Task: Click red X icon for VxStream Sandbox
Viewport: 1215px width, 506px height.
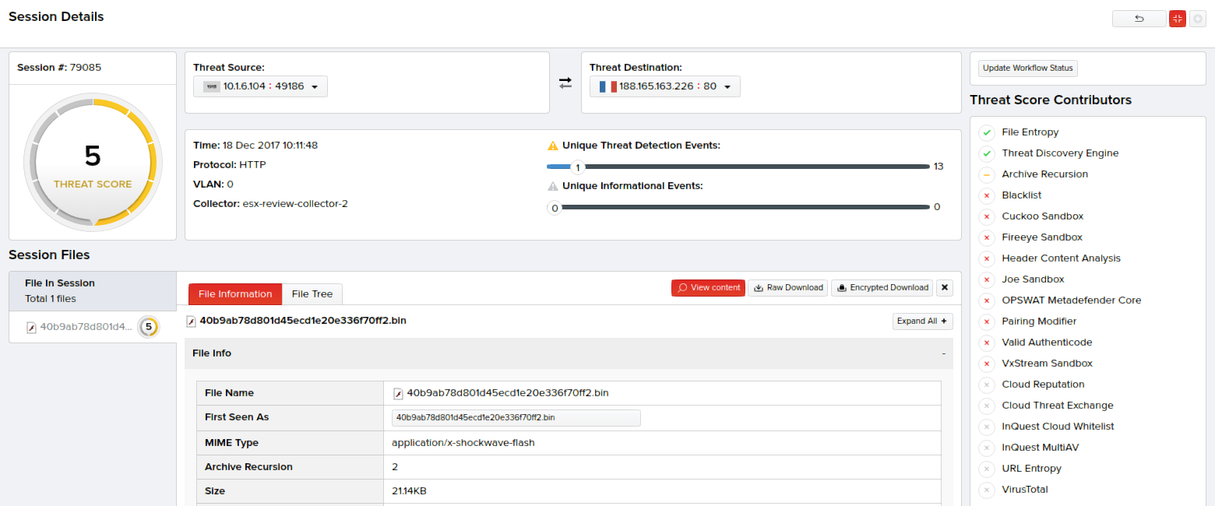Action: pos(987,364)
